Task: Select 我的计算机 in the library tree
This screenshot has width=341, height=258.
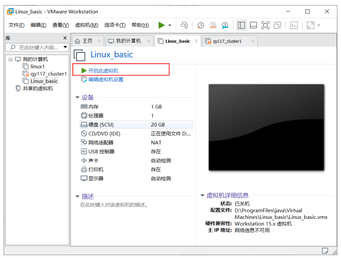Action: pos(35,59)
